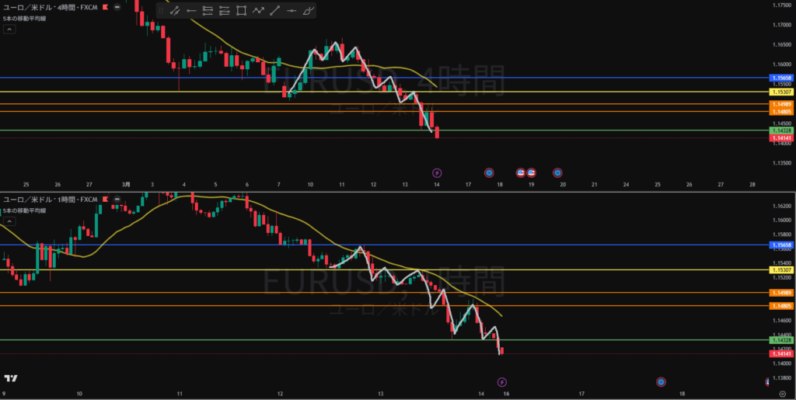Select the horizontal line drawing tool
Viewport: 796px width, 400px height.
coord(292,11)
